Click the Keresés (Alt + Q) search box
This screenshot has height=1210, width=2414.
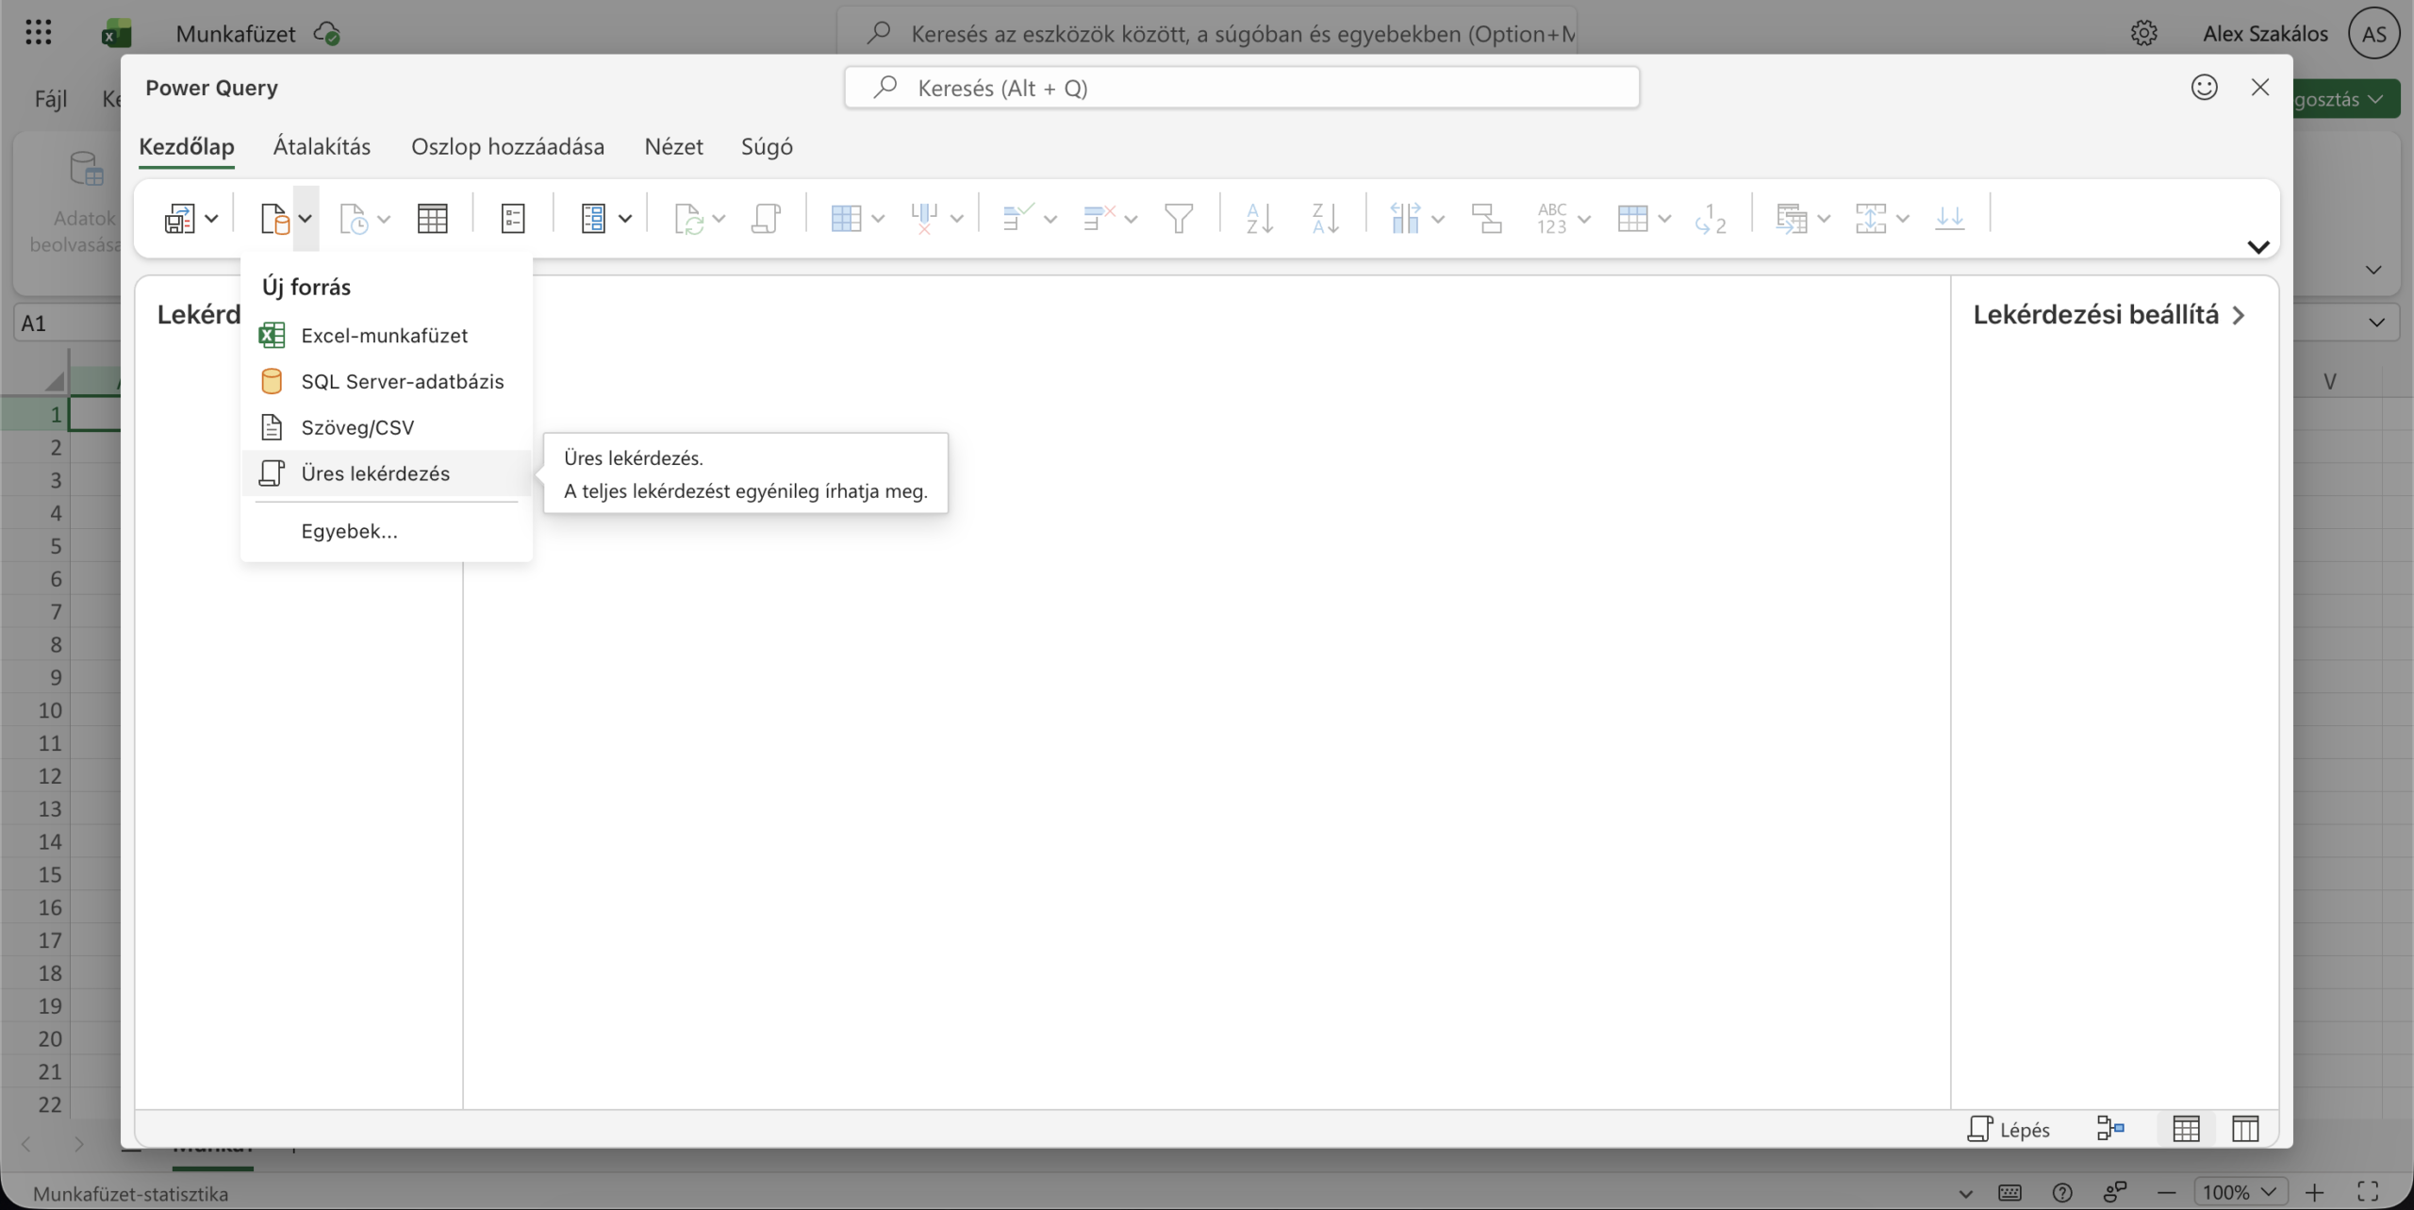coord(1241,88)
